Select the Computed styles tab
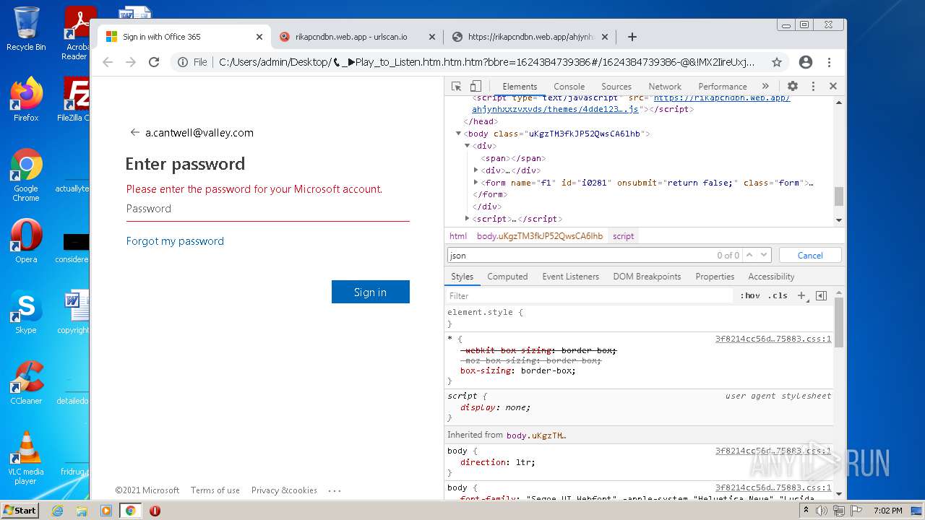 point(507,277)
